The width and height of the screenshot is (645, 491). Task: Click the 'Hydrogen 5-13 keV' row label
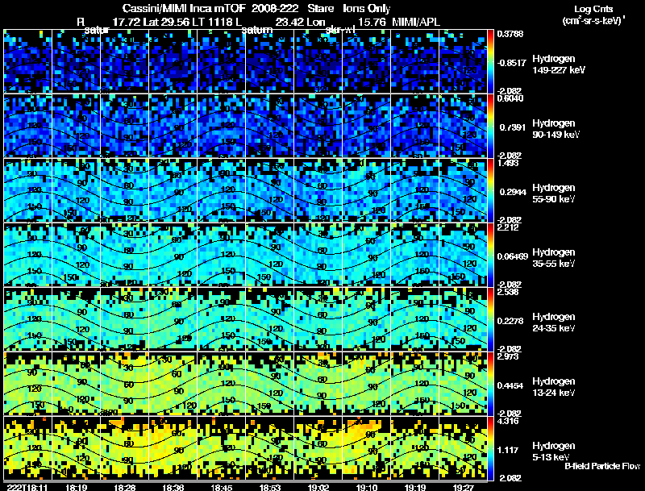pos(554,451)
